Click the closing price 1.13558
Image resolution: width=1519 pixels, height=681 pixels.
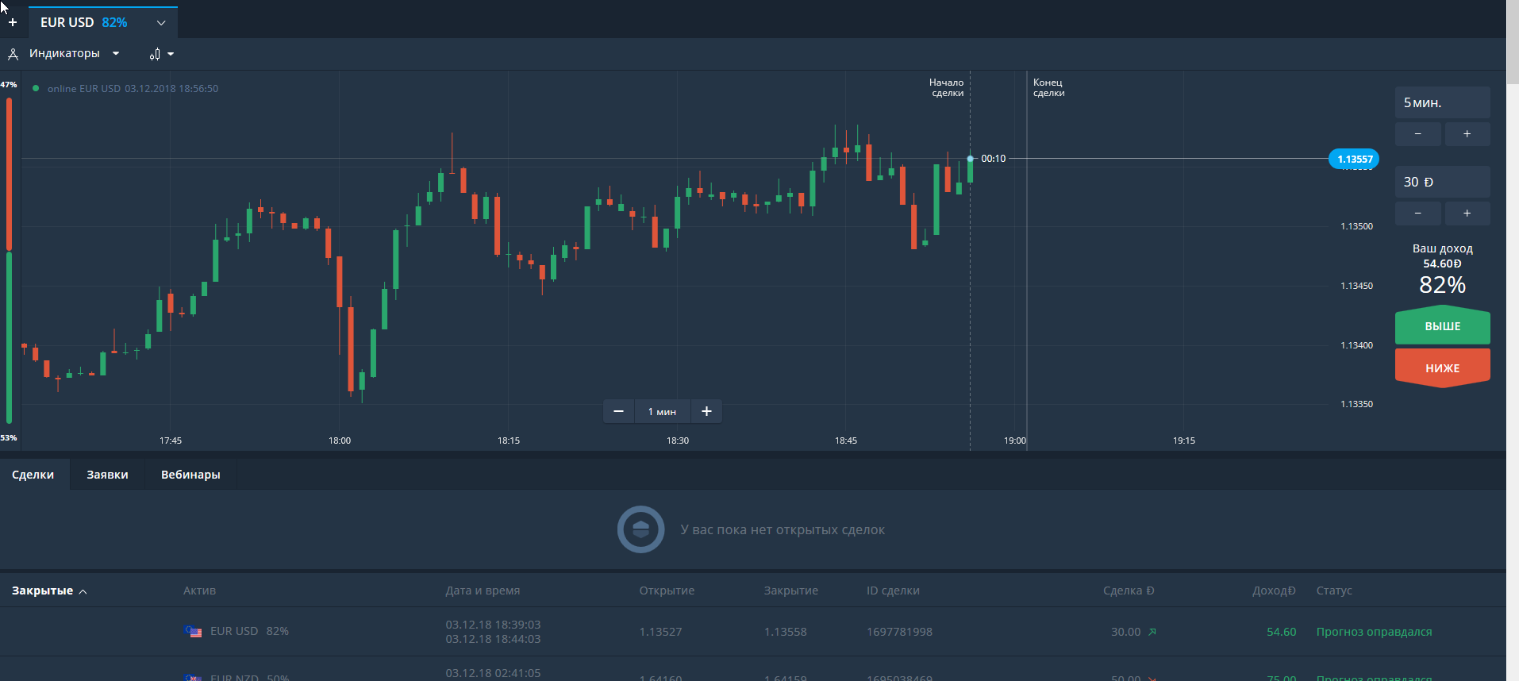pyautogui.click(x=785, y=632)
